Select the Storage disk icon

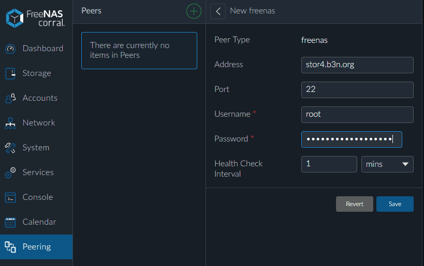click(x=10, y=73)
